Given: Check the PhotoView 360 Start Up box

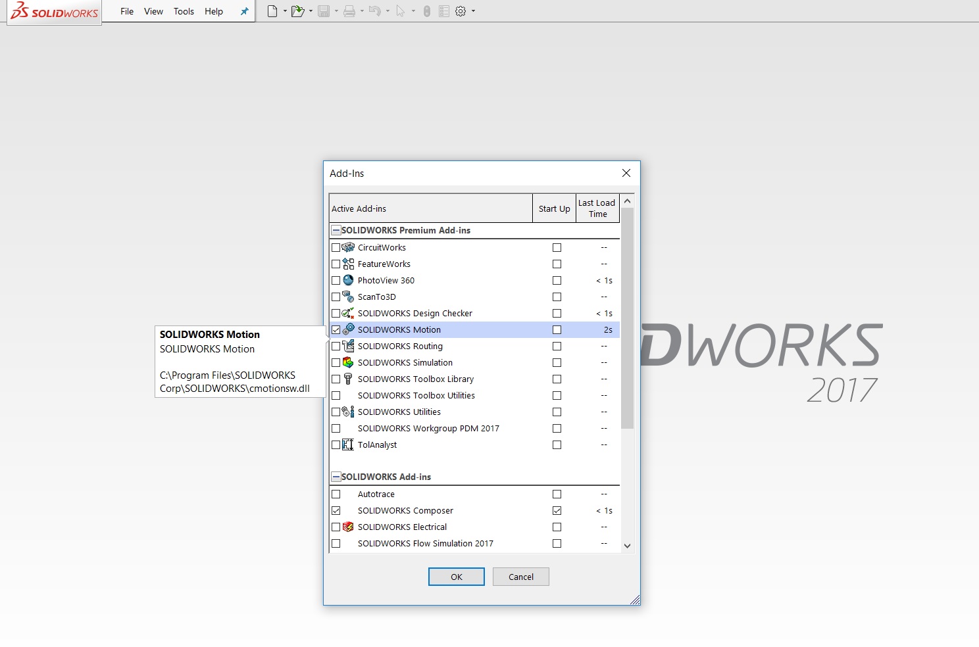Looking at the screenshot, I should 557,281.
